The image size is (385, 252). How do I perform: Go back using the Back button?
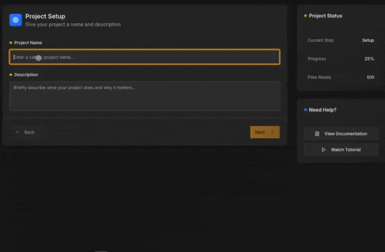click(25, 132)
